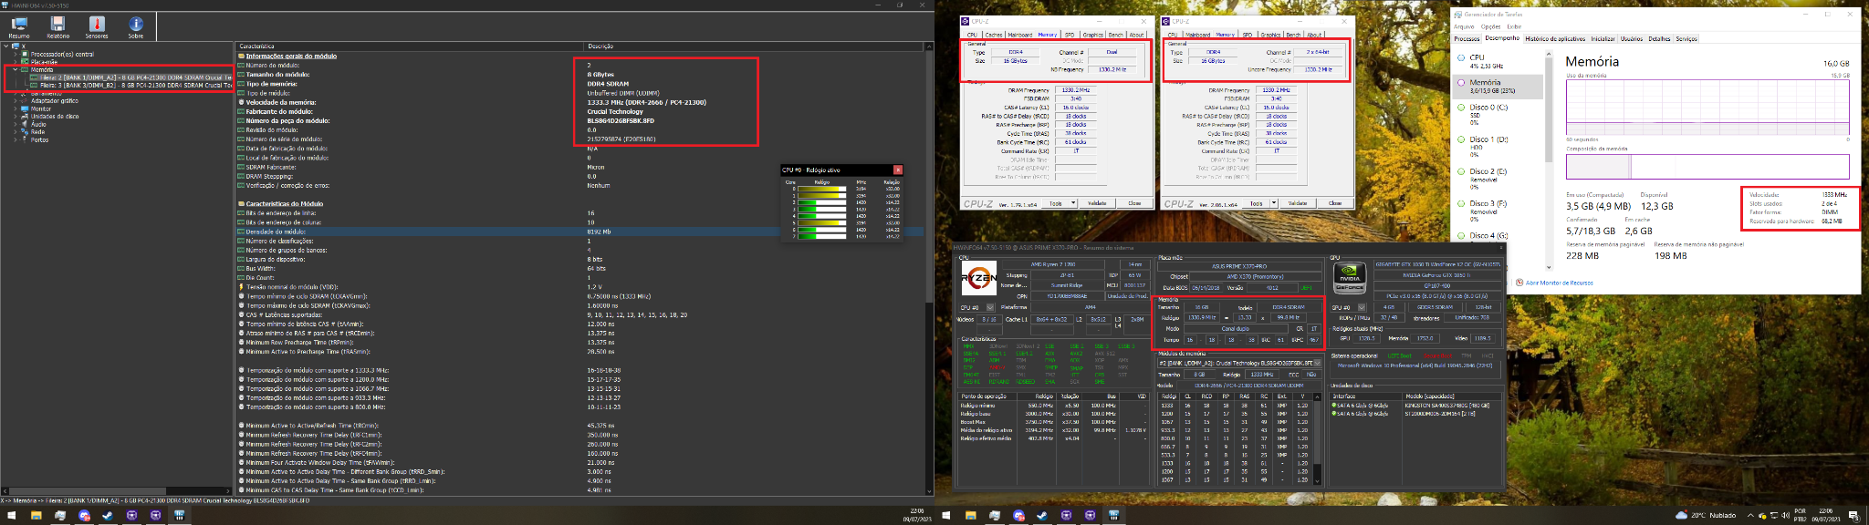Switch to SPD tab in CPU-Z 1.79

tap(1070, 35)
